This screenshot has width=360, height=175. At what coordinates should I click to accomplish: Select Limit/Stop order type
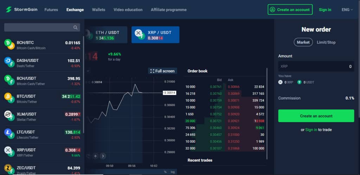(326, 42)
